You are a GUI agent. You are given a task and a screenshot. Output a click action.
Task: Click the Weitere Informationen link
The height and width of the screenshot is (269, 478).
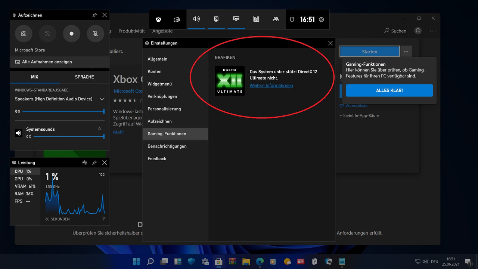[271, 86]
